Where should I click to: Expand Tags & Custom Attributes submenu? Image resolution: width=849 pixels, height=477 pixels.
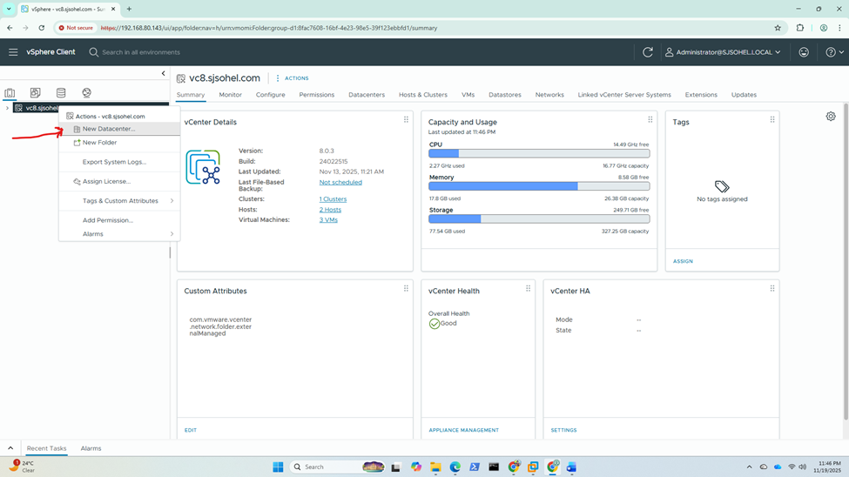(119, 201)
